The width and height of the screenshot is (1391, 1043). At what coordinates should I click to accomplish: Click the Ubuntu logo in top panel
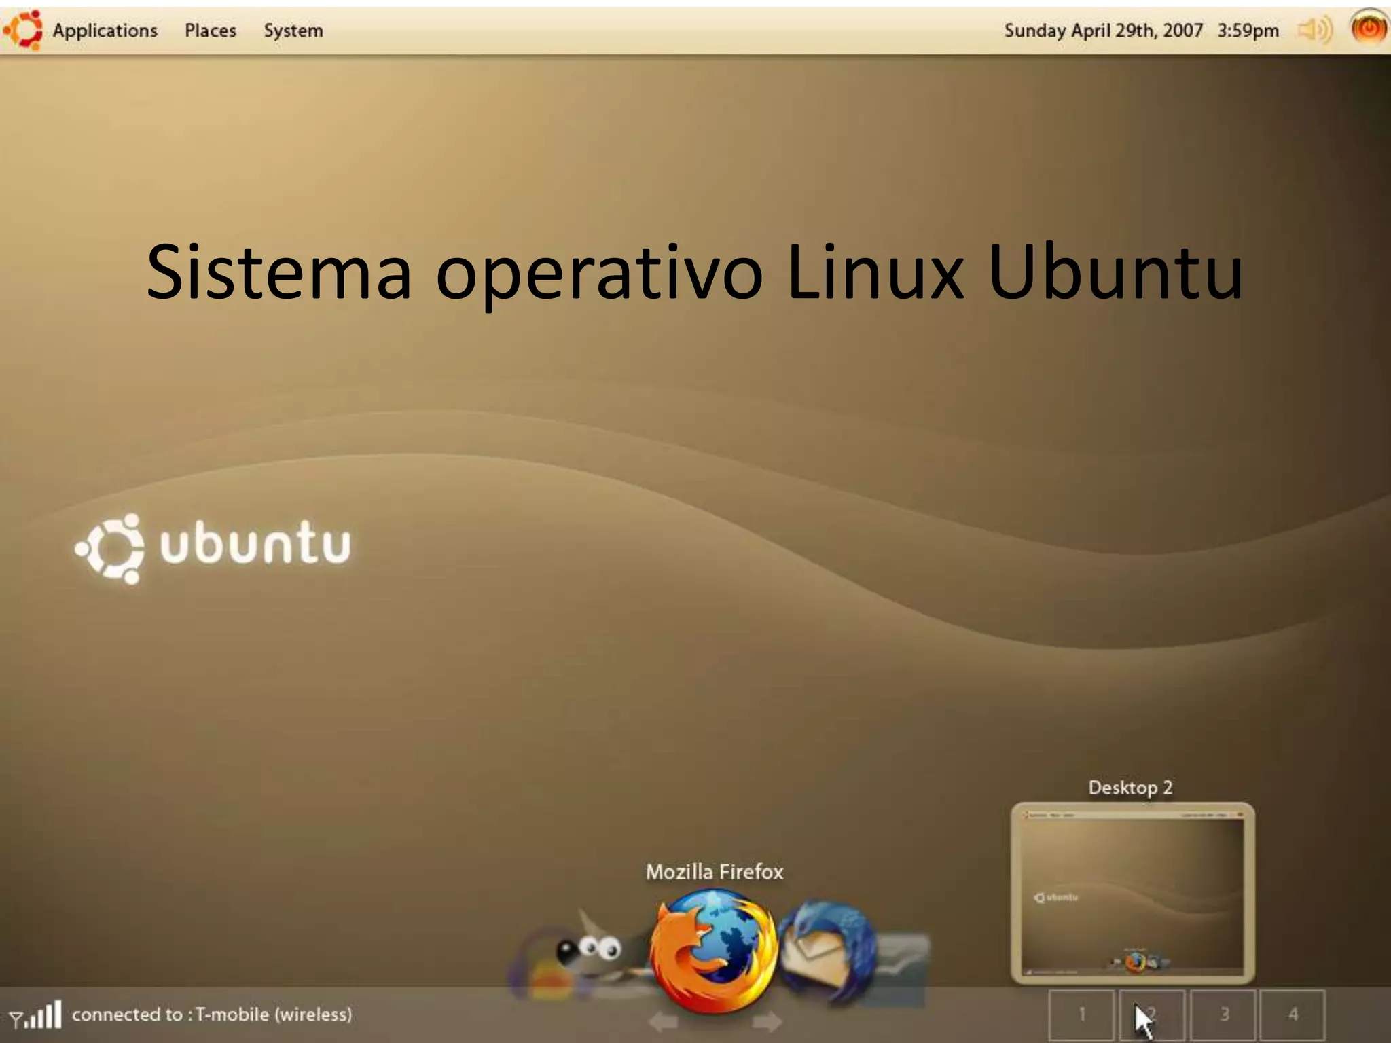point(24,30)
